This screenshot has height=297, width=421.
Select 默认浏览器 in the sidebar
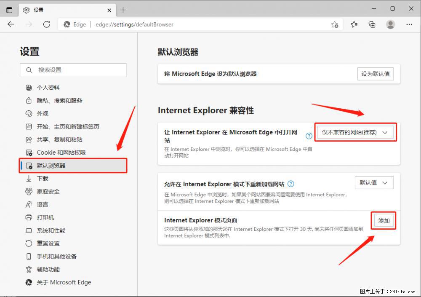(x=53, y=165)
